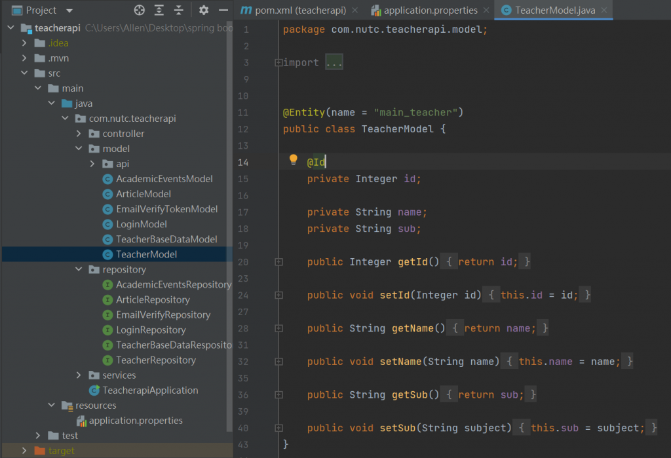Image resolution: width=671 pixels, height=458 pixels.
Task: Open TeacherapiApplication main class
Action: [x=150, y=391]
